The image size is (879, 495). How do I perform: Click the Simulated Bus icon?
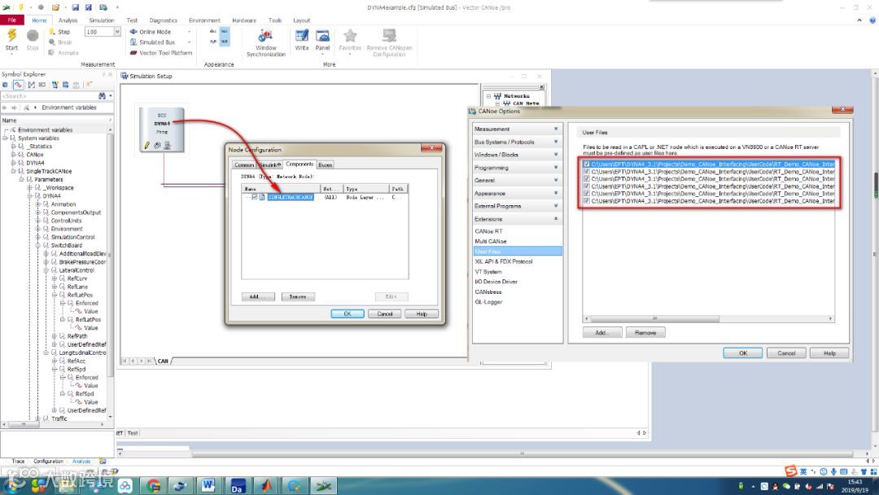coord(133,42)
